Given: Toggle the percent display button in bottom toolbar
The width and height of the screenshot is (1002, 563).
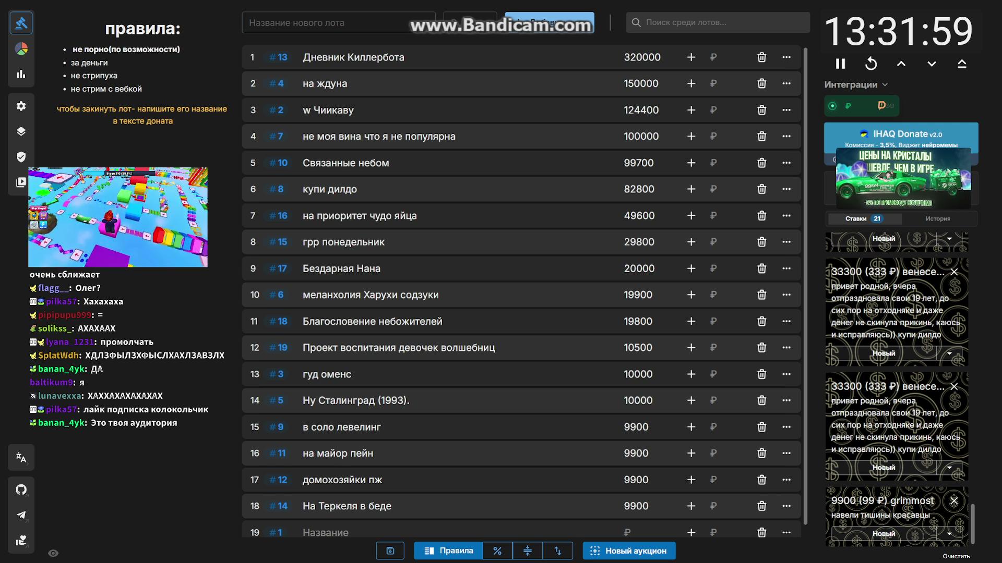Looking at the screenshot, I should pos(497,550).
